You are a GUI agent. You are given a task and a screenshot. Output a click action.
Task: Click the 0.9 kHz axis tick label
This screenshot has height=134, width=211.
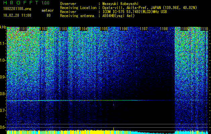[3, 77]
